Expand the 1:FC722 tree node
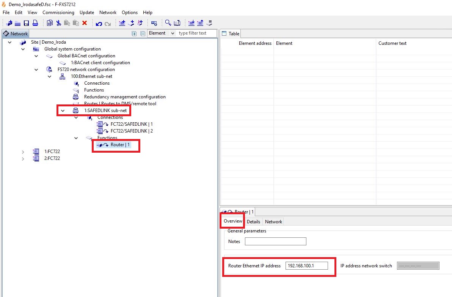Viewport: 452px width, 297px height. click(x=23, y=152)
